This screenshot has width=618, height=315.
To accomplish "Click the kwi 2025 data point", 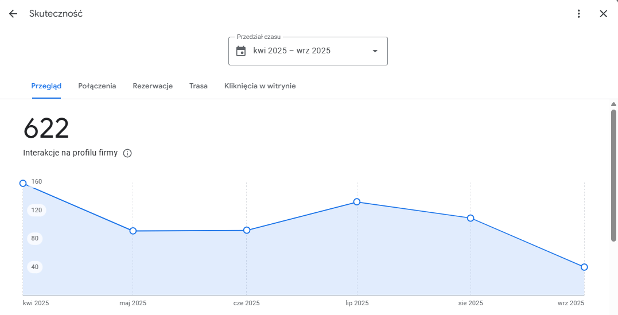I will coord(23,183).
